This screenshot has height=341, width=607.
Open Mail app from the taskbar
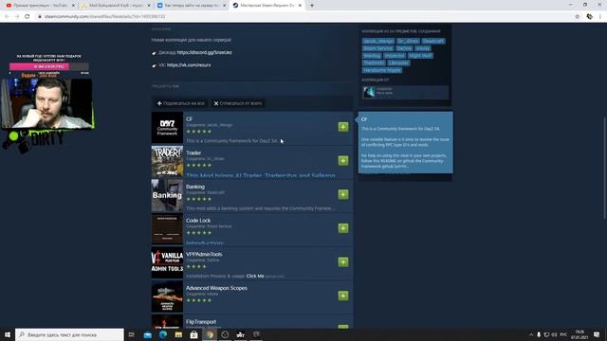pos(148,334)
